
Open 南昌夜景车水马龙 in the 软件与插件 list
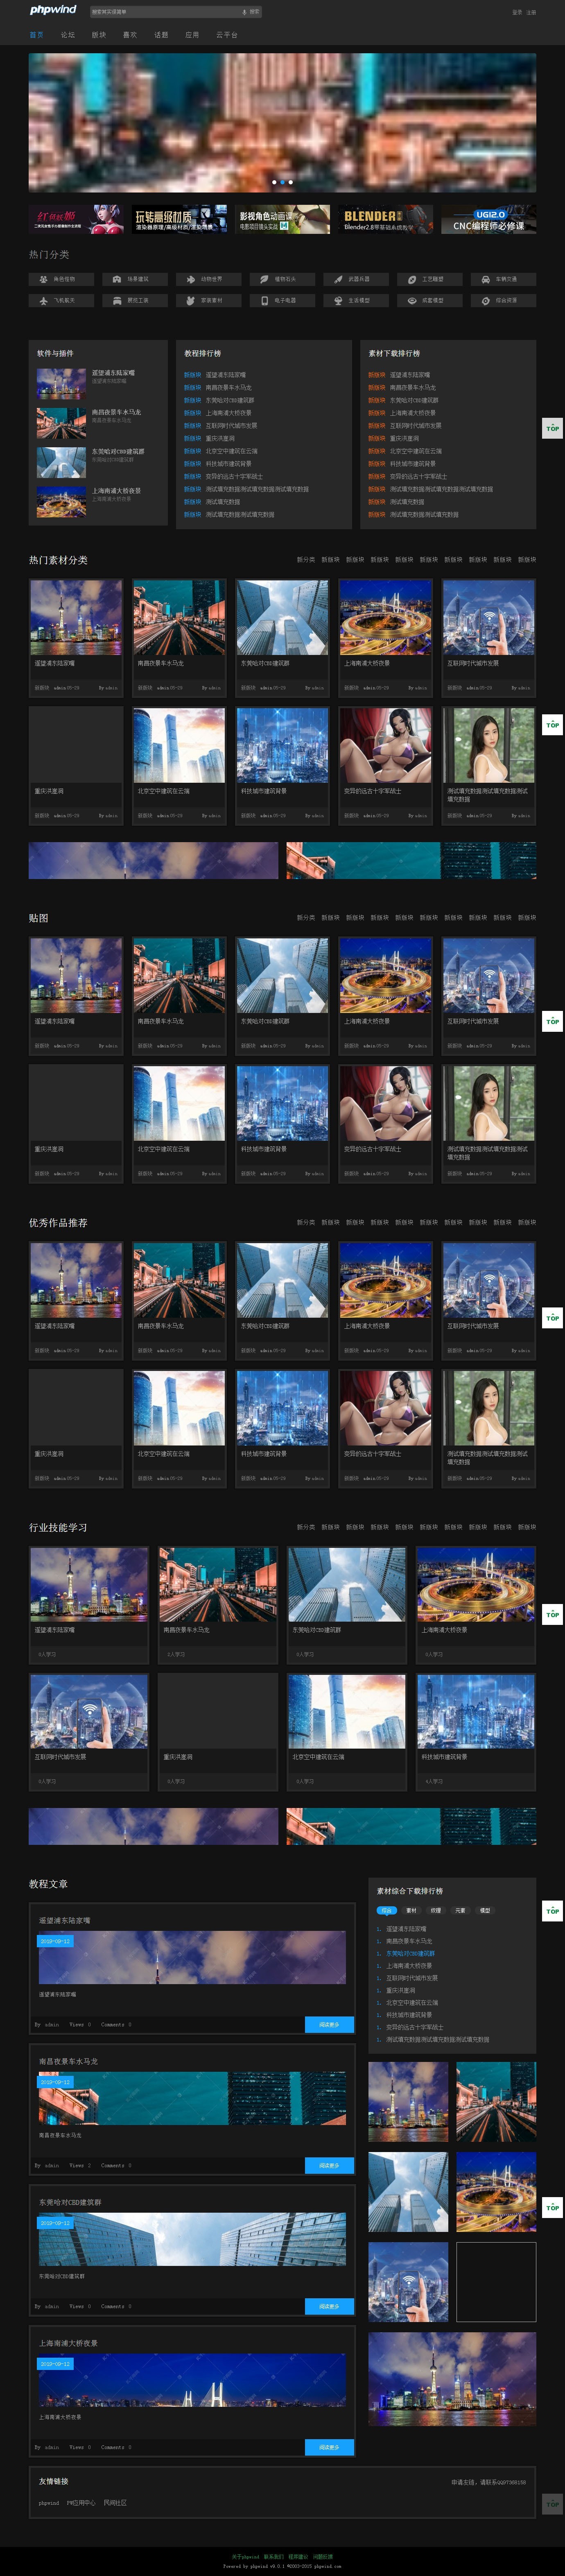point(116,412)
